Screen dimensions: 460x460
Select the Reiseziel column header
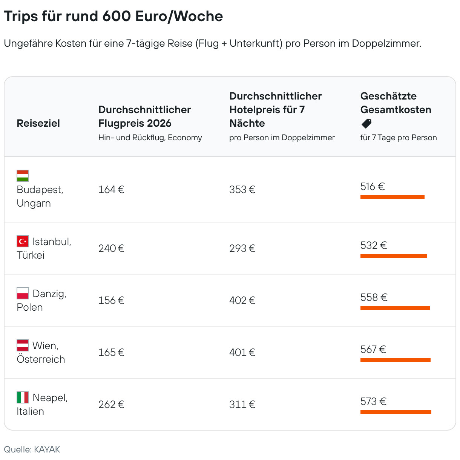tap(38, 123)
